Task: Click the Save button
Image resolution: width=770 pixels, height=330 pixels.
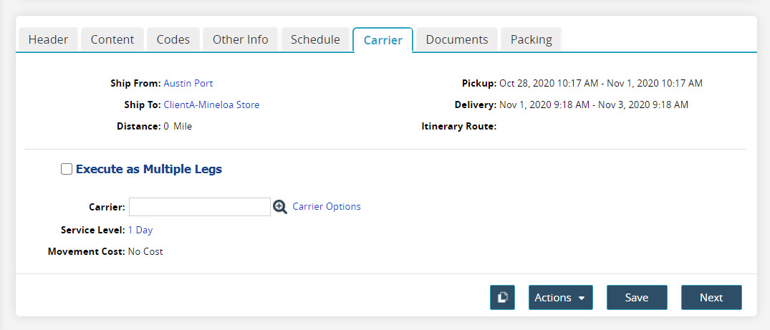Action: pos(637,297)
